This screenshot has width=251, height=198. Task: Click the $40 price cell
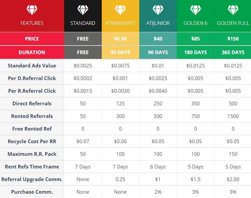click(158, 39)
